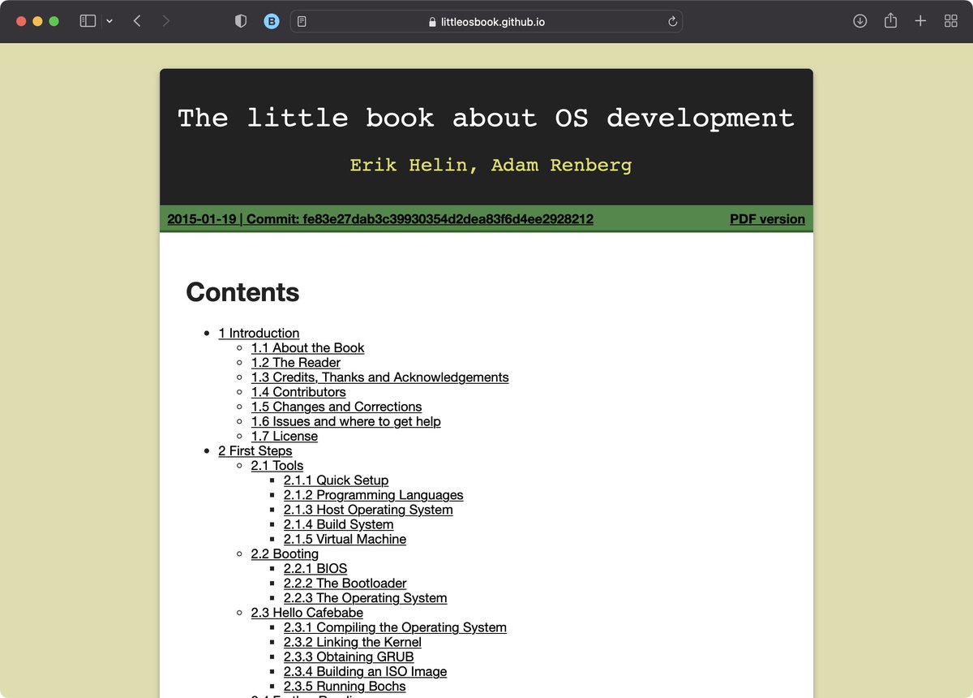
Task: Go to 2.2.3 The Operating System
Action: (365, 598)
